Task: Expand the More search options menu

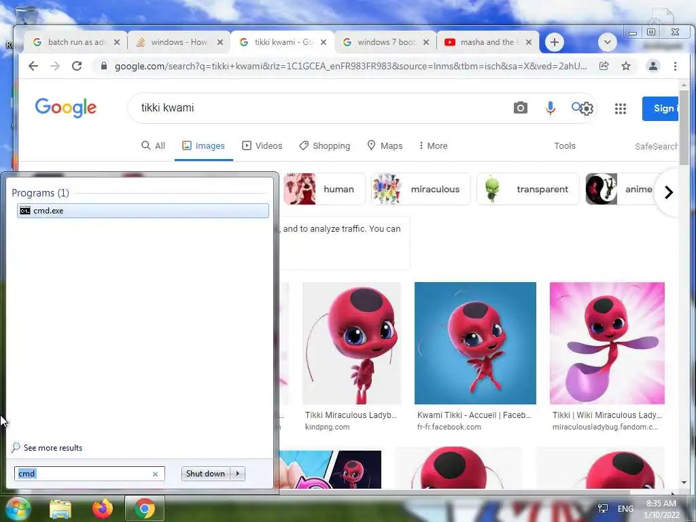Action: coord(433,145)
